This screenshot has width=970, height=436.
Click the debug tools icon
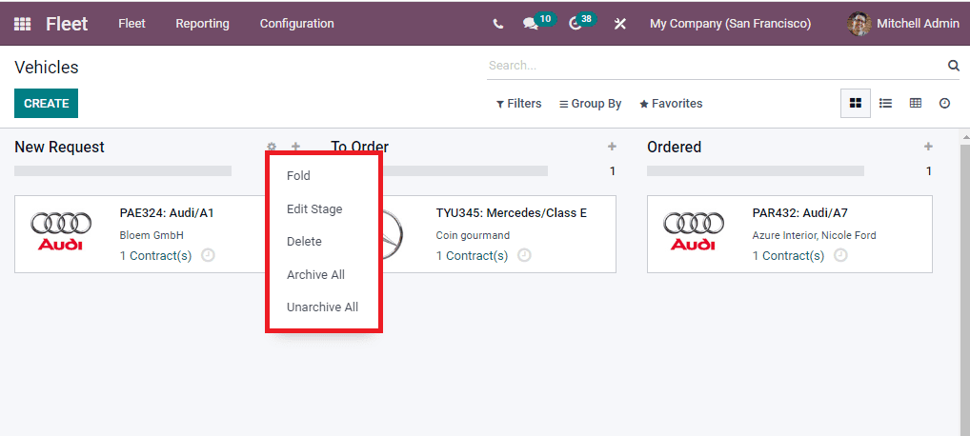pos(620,24)
